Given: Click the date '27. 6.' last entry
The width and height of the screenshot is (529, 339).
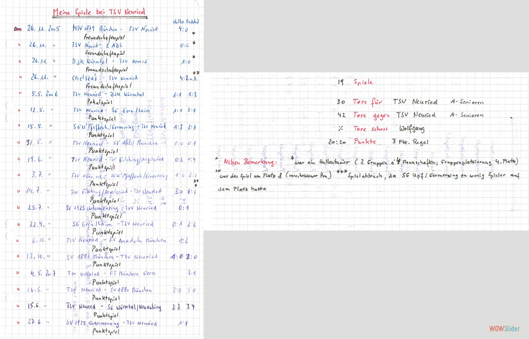Looking at the screenshot, I should tap(34, 321).
